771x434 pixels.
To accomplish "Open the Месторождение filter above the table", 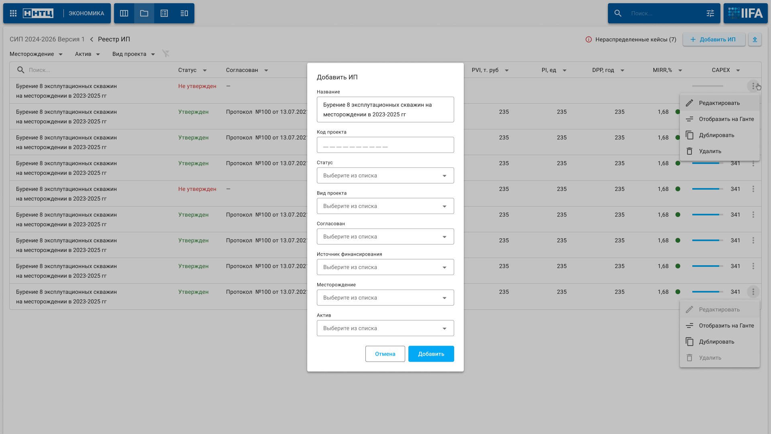I will point(36,54).
